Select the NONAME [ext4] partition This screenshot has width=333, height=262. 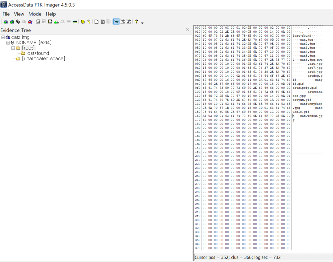tap(34, 42)
